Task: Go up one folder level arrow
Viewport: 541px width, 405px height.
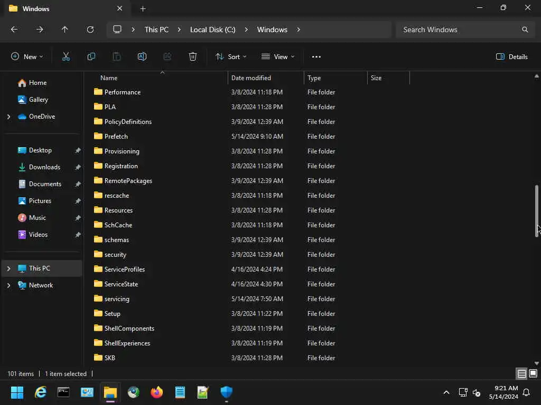Action: click(65, 30)
